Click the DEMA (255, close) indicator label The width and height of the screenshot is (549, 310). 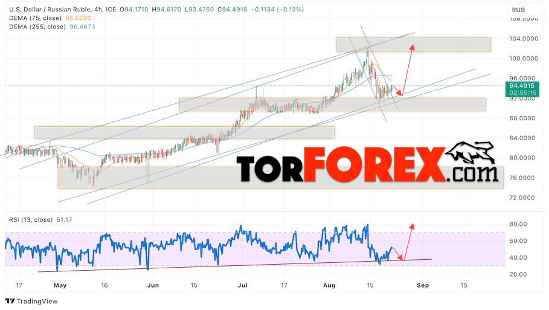tap(37, 27)
